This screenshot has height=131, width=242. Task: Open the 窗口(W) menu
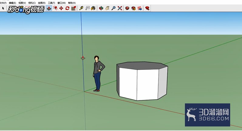coord(61,3)
